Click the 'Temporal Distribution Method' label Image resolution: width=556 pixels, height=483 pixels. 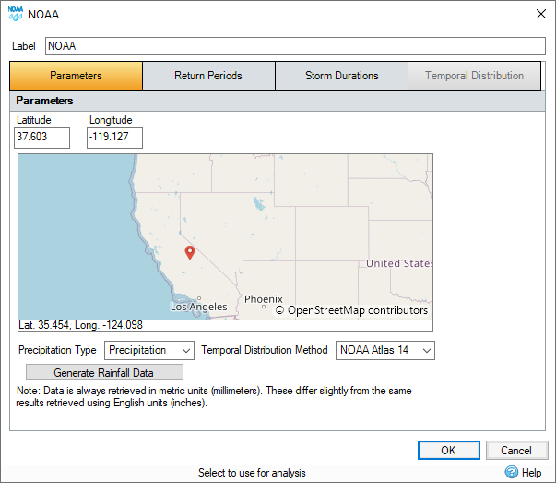265,350
